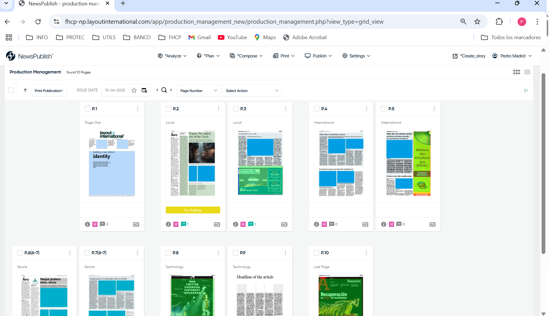Open the *Compose menu

(246, 56)
